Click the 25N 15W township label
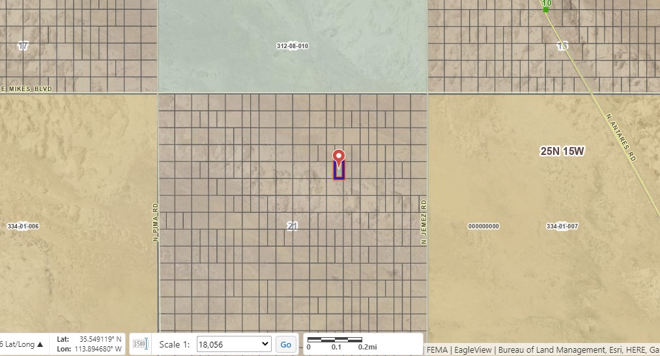 (562, 151)
